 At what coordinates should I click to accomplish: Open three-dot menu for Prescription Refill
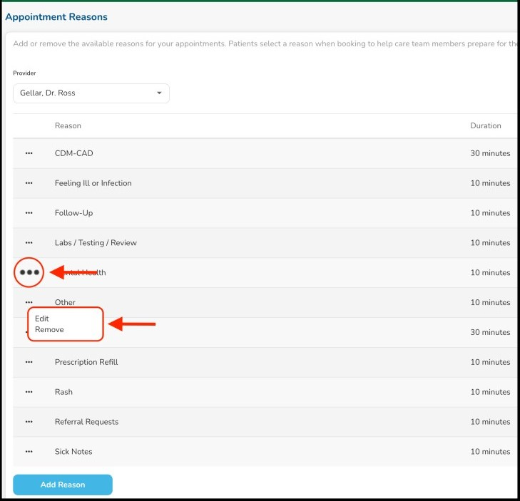29,362
